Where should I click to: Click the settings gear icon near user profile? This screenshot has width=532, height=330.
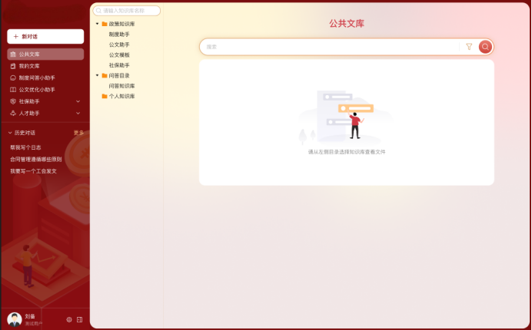[x=69, y=319]
